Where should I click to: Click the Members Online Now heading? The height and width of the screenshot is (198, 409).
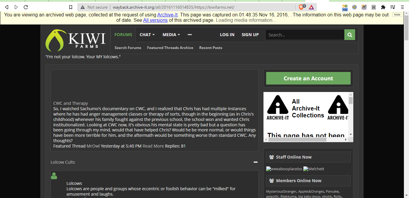[x=299, y=181]
